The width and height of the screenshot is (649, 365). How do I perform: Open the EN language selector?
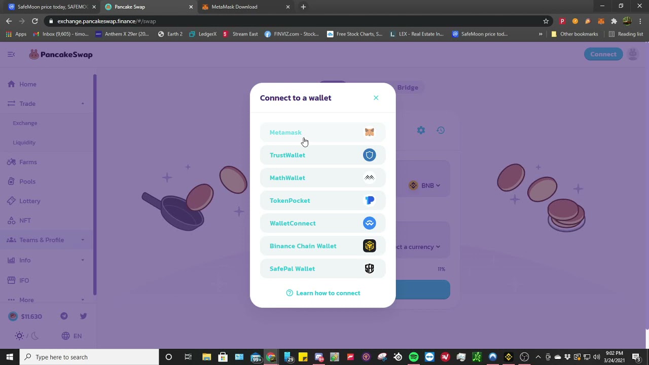tap(71, 336)
